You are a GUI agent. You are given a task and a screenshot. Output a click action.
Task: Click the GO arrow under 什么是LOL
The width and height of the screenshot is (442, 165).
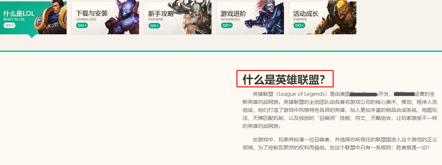click(10, 25)
